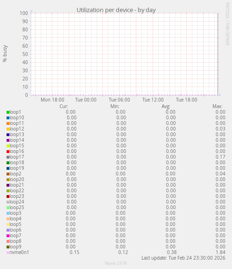232x269 pixels.
Task: Select the loop22 legend label
Action: point(17,190)
